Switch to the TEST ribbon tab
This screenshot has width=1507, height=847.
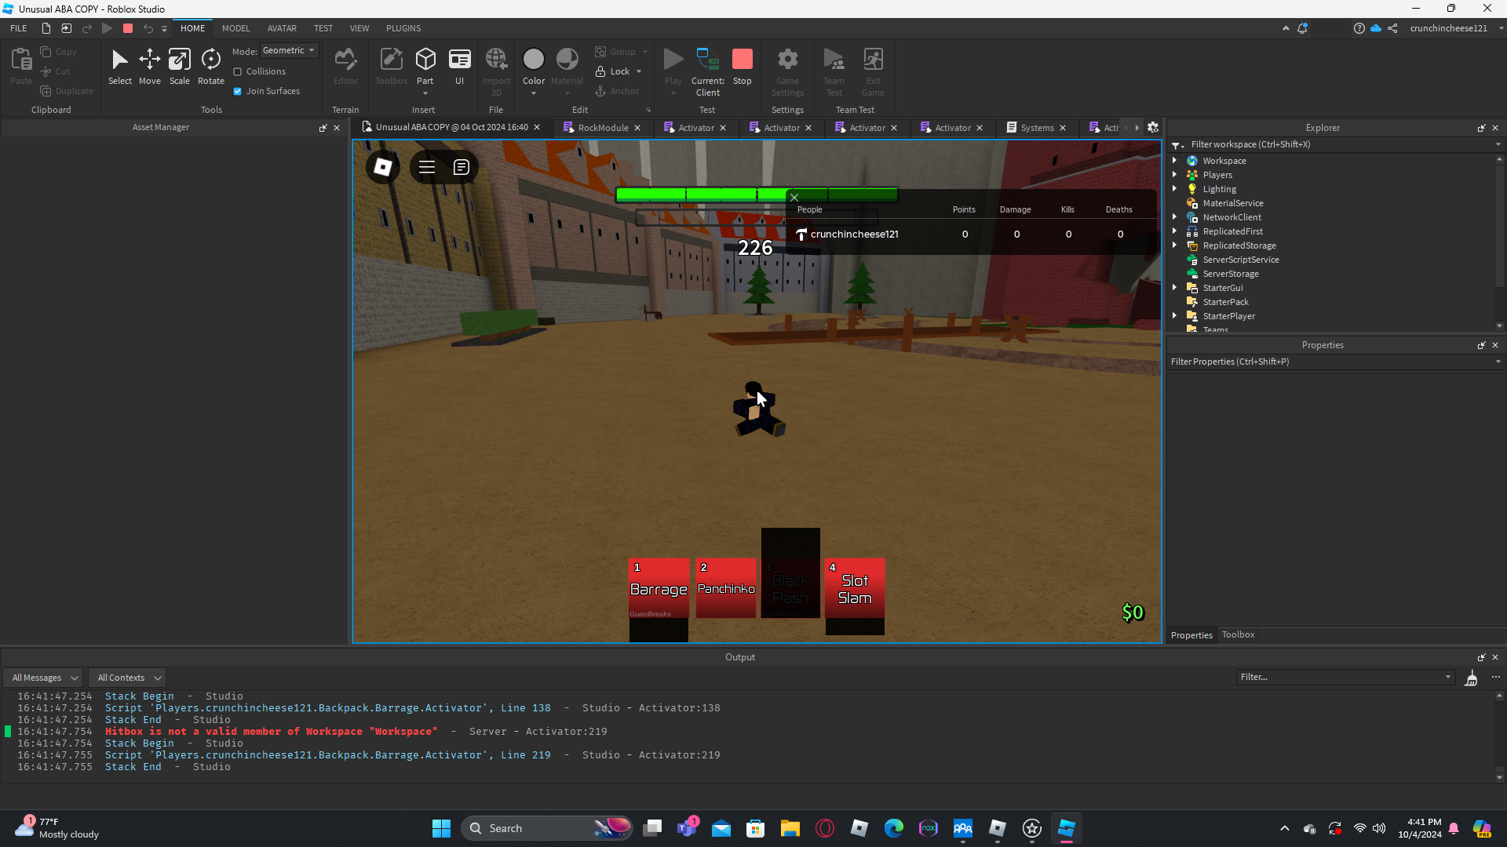click(323, 28)
